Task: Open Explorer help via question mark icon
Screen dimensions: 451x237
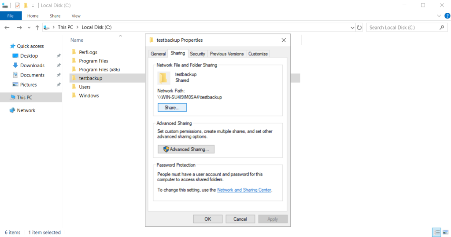Action: [x=447, y=16]
